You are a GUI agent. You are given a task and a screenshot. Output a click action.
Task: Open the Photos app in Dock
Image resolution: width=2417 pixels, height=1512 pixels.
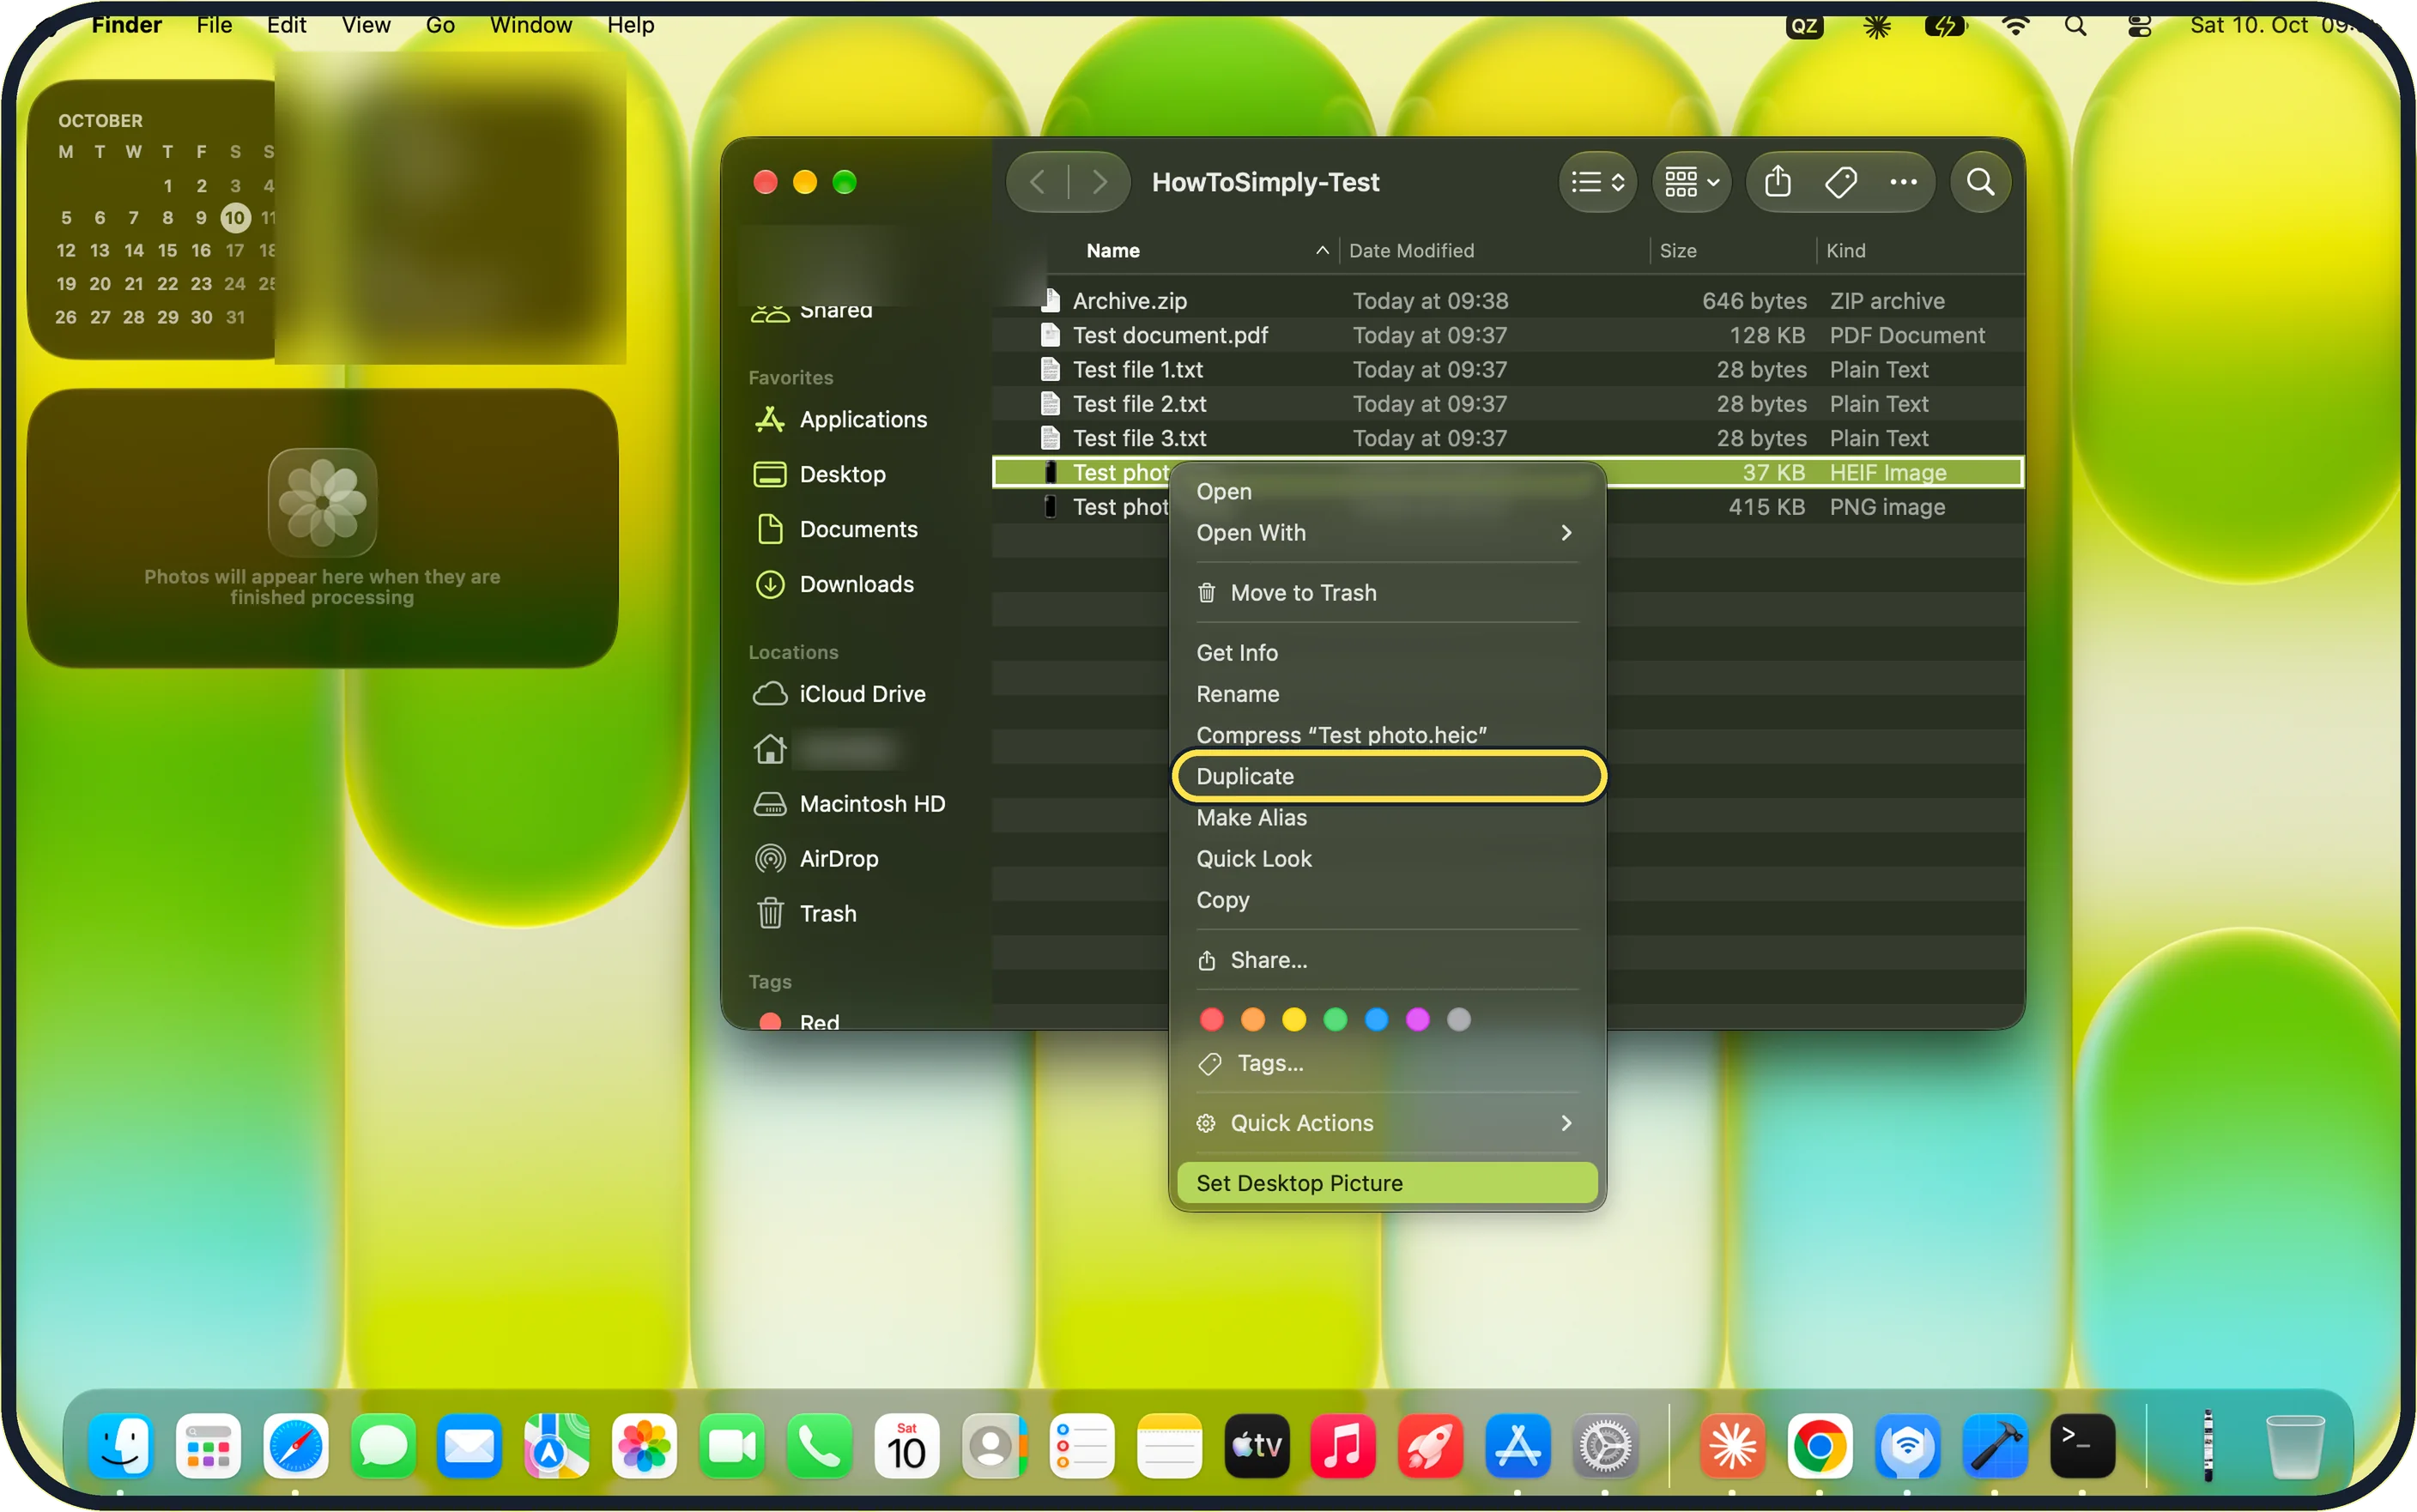point(645,1446)
